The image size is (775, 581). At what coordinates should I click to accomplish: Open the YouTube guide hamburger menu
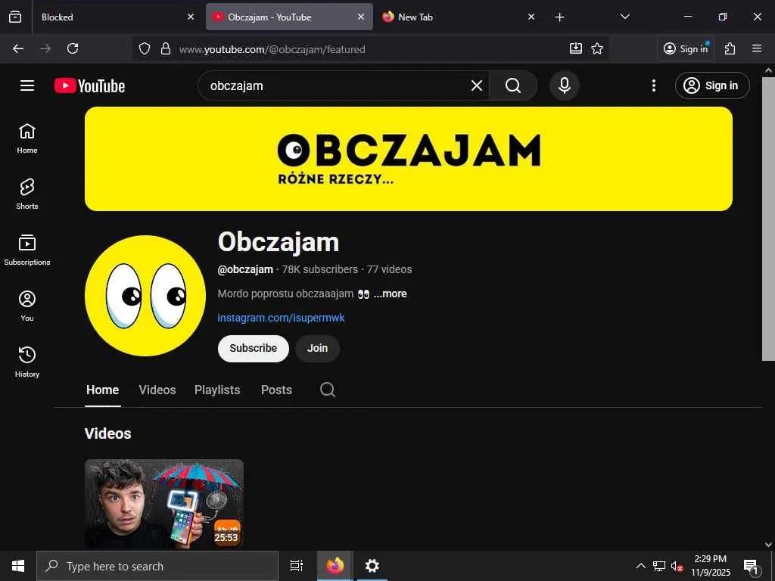pyautogui.click(x=27, y=85)
